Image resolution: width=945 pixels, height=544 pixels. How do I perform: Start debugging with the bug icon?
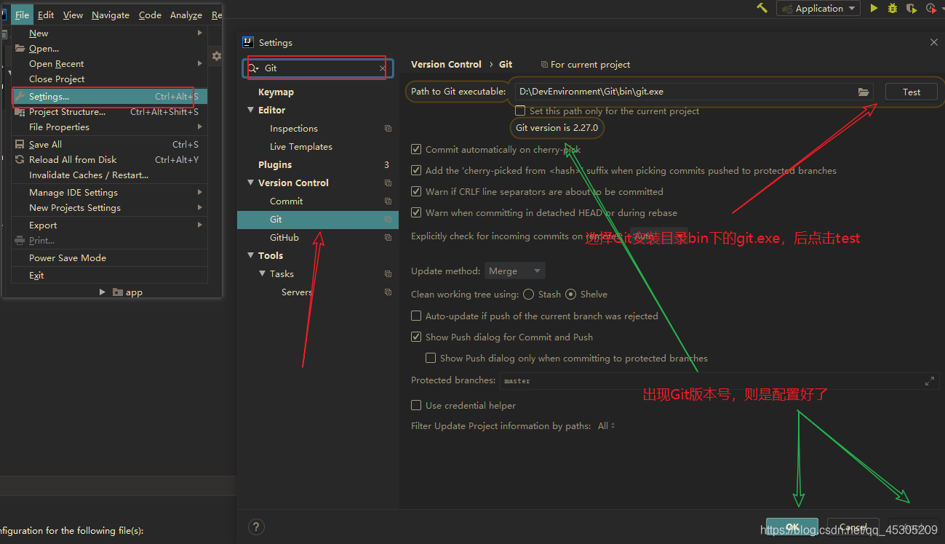pyautogui.click(x=893, y=8)
